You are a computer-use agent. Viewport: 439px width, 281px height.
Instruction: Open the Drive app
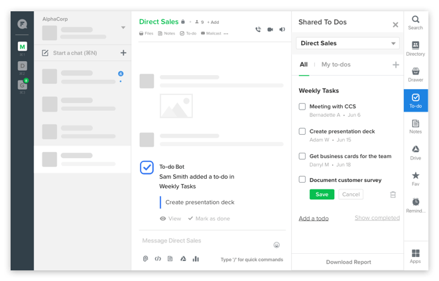click(415, 153)
